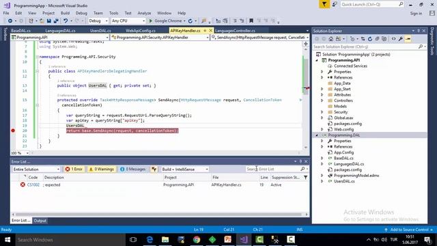437x246 pixels.
Task: Click the Windows Start button
Action: 8,240
